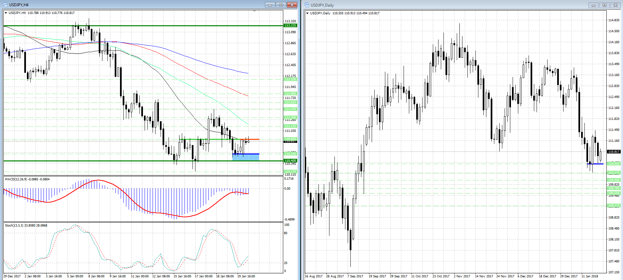Click the chart shift triangle marker on H4 chart
Image resolution: width=623 pixels, height=280 pixels.
[254, 11]
